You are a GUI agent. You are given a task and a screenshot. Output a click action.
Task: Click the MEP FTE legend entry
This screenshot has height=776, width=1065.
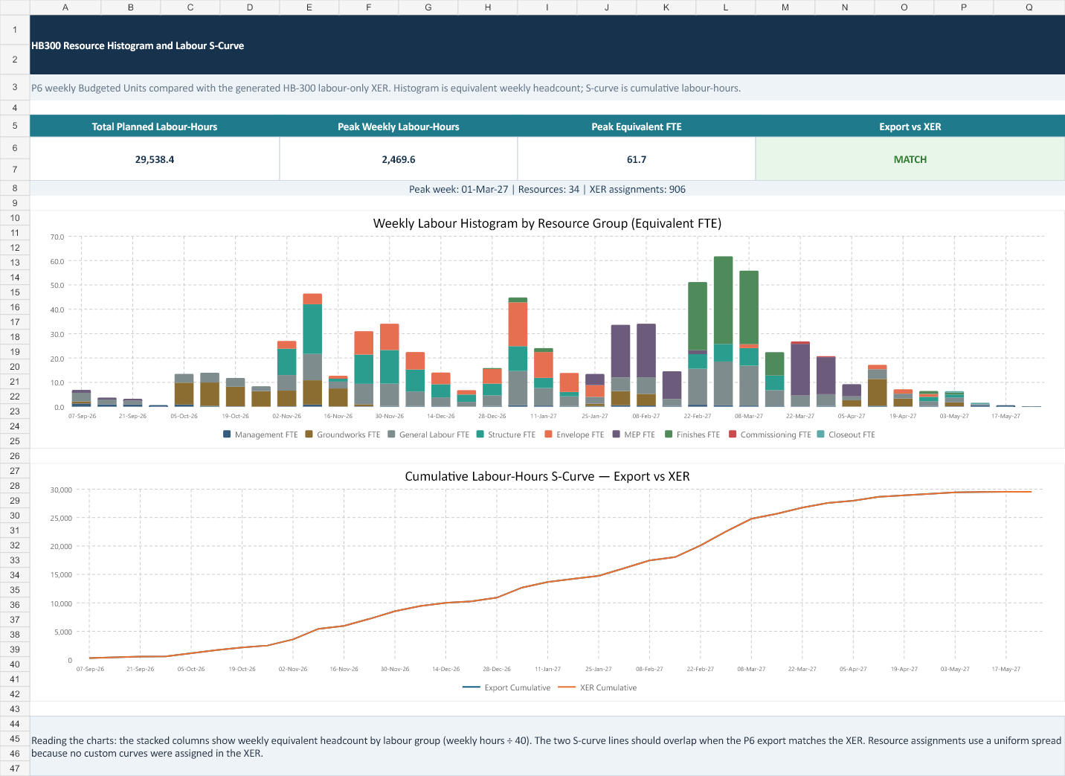(634, 435)
